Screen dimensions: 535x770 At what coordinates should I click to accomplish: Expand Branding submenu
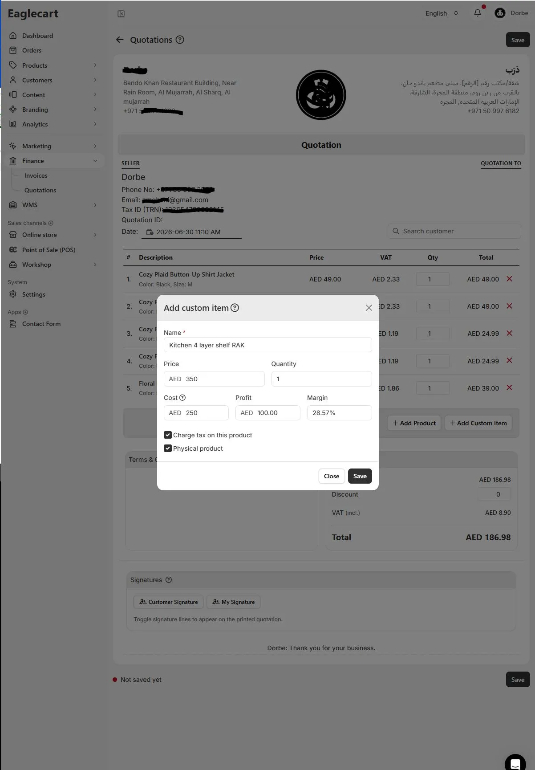tap(95, 109)
